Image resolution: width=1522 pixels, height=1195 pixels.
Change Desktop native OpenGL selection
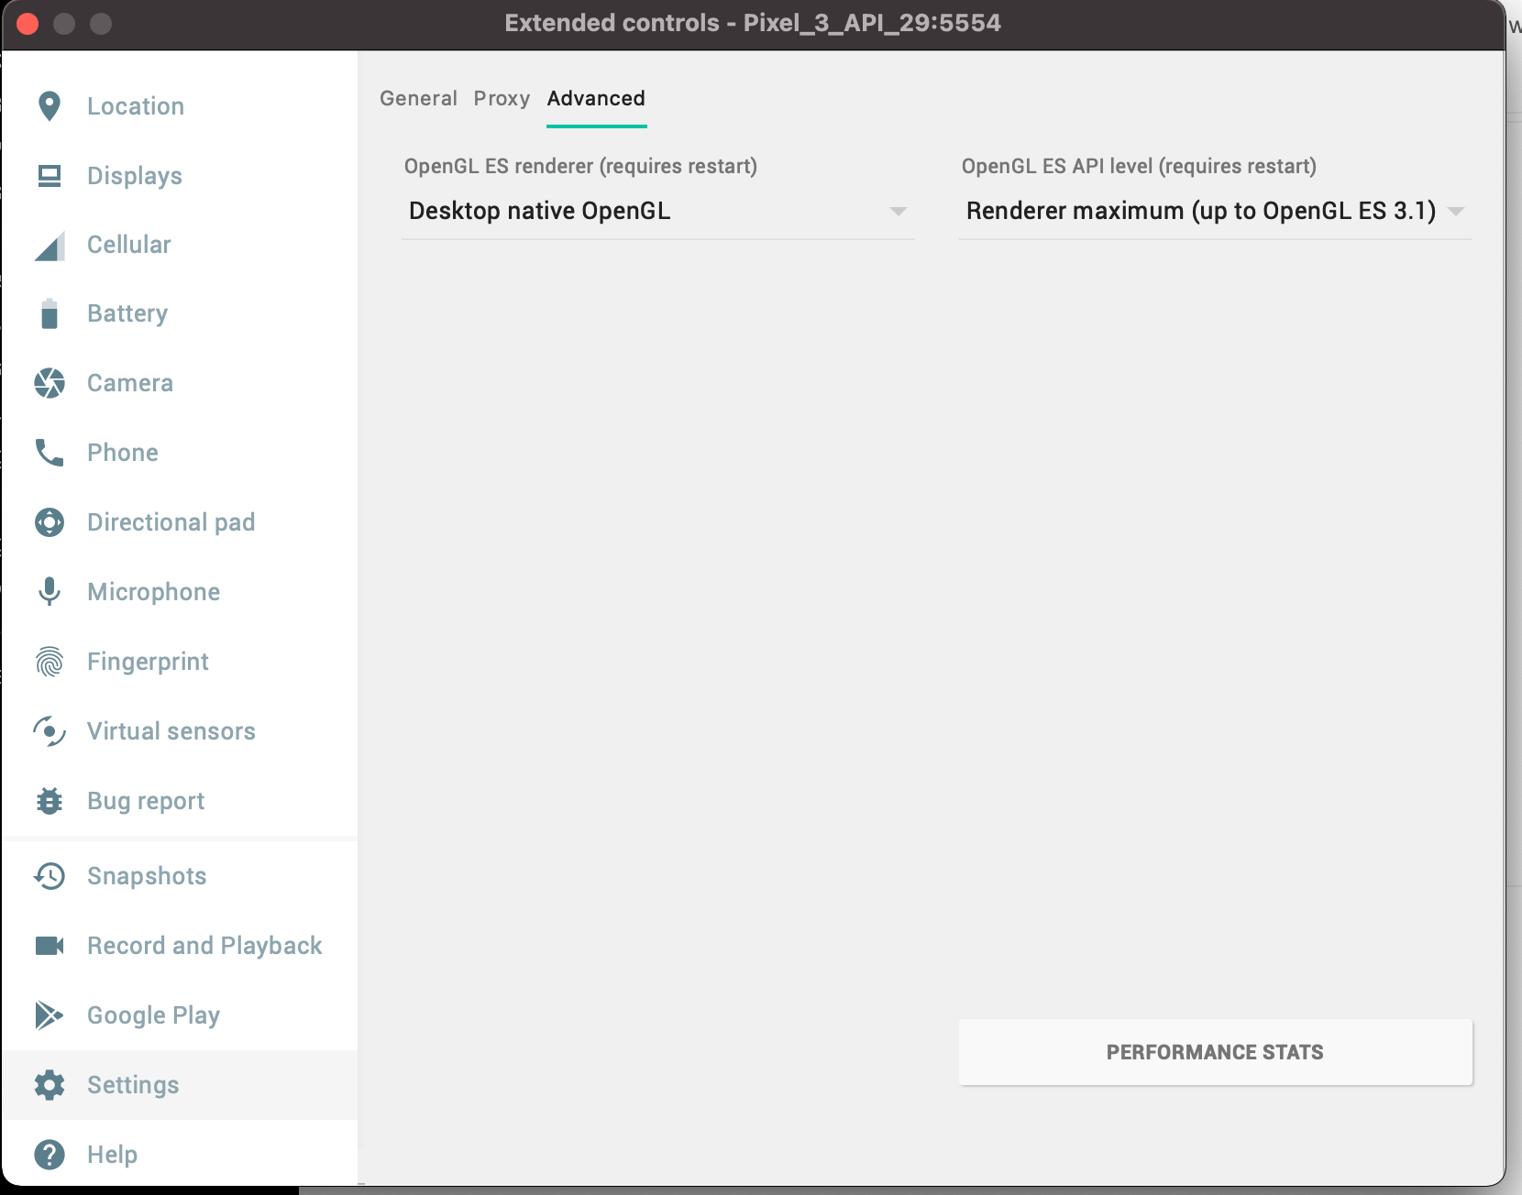click(x=656, y=211)
